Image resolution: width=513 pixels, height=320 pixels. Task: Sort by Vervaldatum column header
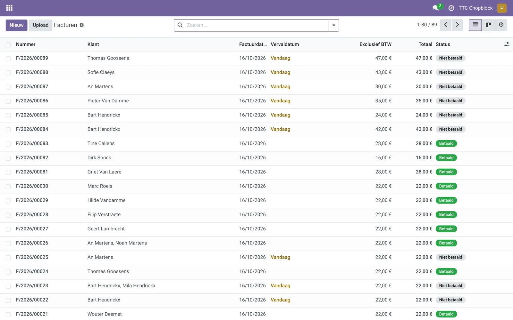pyautogui.click(x=285, y=44)
